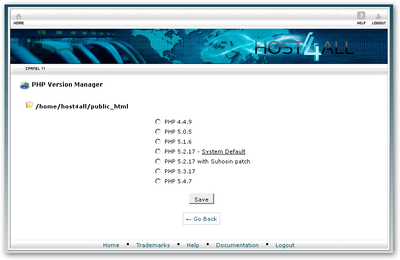Click the Host4All banner logo
This screenshot has width=400, height=260.
(x=304, y=47)
